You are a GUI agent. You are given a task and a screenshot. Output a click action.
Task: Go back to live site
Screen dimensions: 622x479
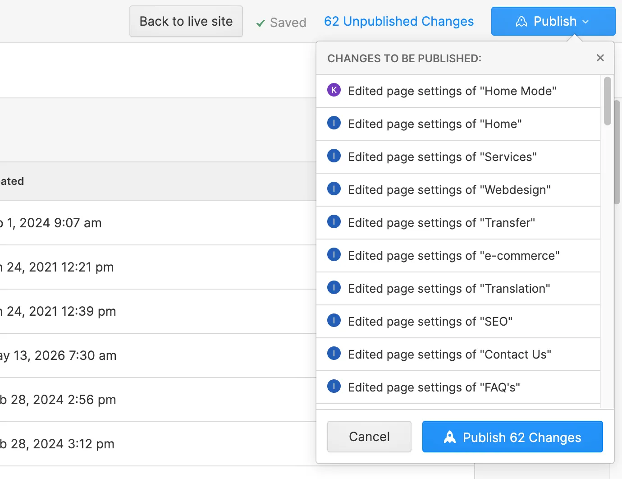[186, 21]
